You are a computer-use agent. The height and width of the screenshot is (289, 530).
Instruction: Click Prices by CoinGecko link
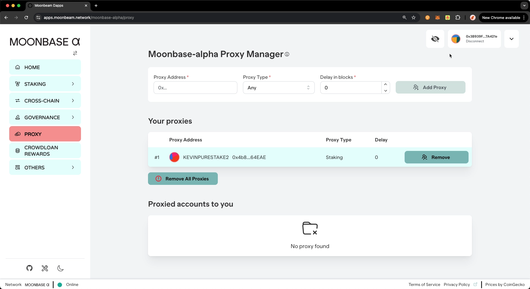pyautogui.click(x=505, y=285)
